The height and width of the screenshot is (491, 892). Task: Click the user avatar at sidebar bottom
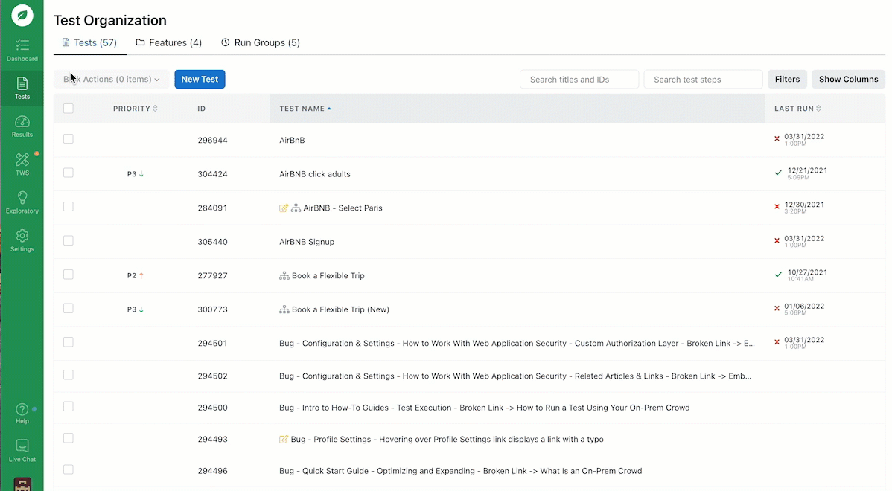[22, 485]
